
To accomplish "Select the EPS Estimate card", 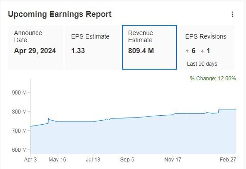I will pos(93,47).
